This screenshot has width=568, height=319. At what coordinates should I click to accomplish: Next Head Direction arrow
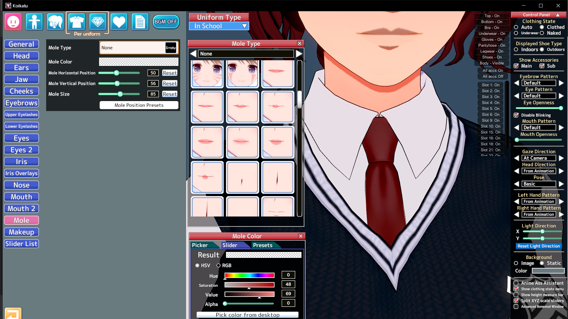[x=561, y=171]
